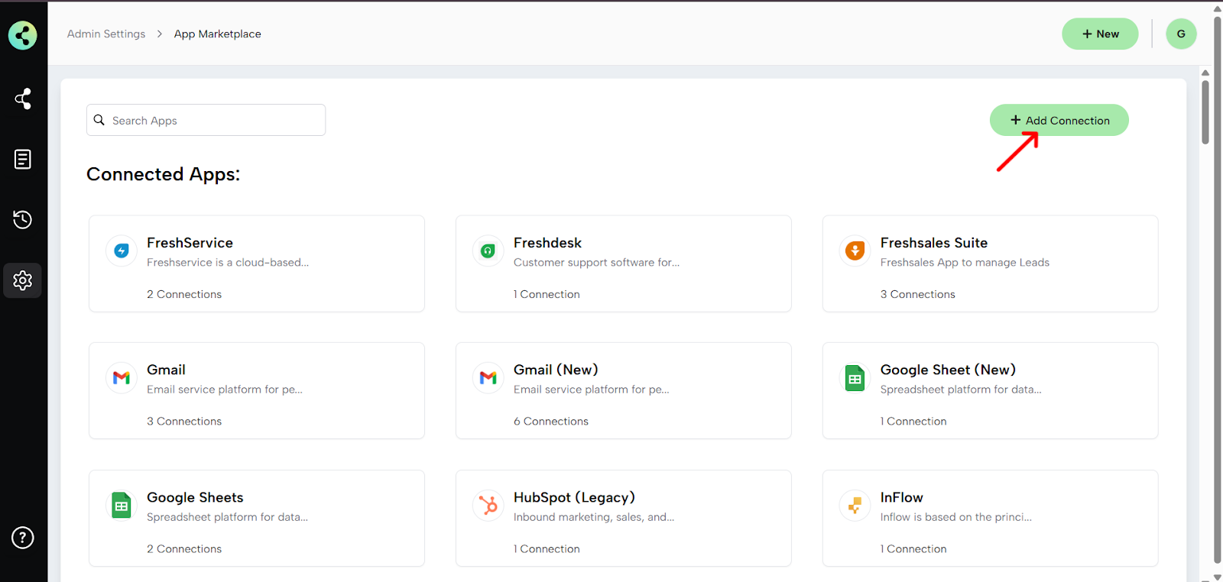The width and height of the screenshot is (1223, 582).
Task: Open the G user avatar
Action: pos(1181,34)
